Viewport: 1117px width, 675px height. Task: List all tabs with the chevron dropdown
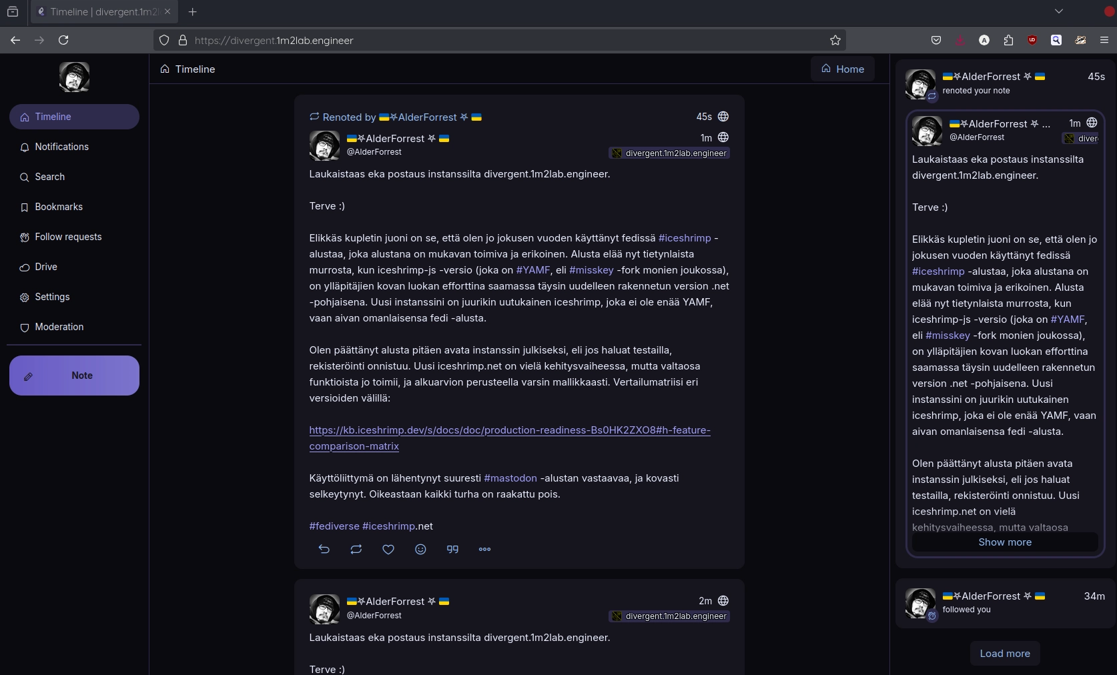(1059, 11)
